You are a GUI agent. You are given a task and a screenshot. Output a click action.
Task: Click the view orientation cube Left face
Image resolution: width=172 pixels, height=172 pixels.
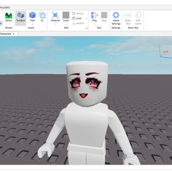tap(166, 52)
